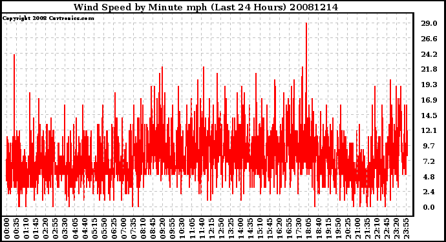This screenshot has height=242, width=446.
Task: Click the 00:35 time label
Action: 17,228
